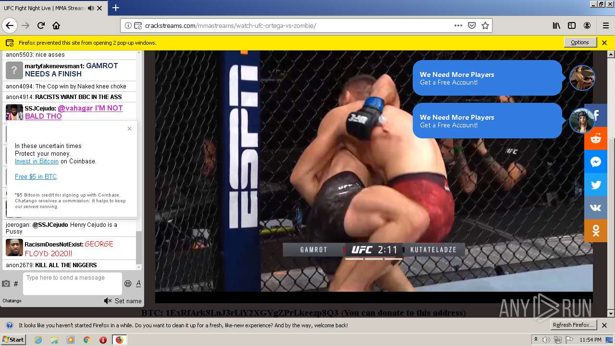The width and height of the screenshot is (615, 346).
Task: Open the Library icon
Action: pyautogui.click(x=556, y=25)
